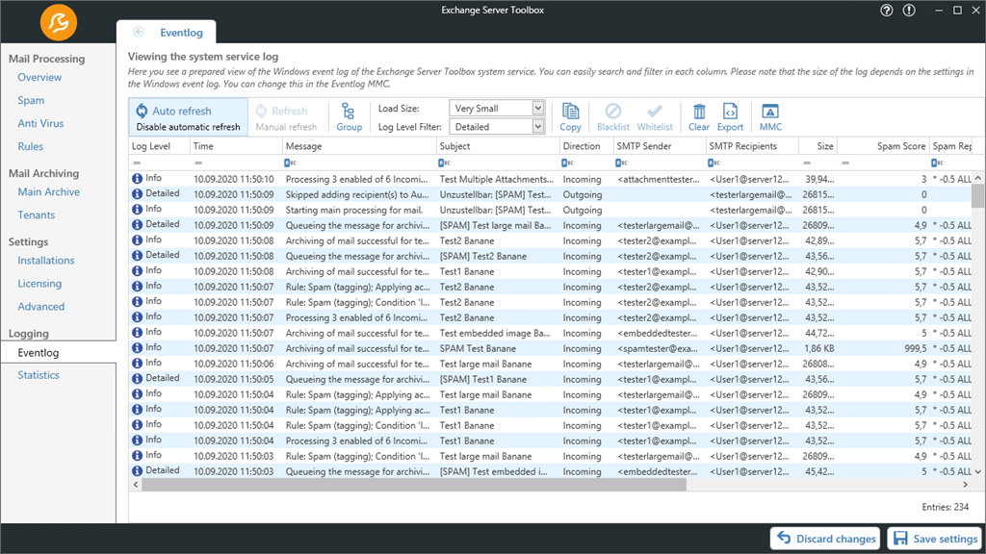Expand the Mail Archiving section header
The height and width of the screenshot is (554, 986).
point(46,173)
